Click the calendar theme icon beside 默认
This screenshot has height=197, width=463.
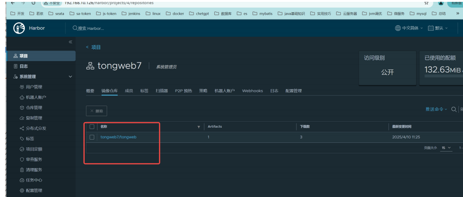(x=430, y=28)
